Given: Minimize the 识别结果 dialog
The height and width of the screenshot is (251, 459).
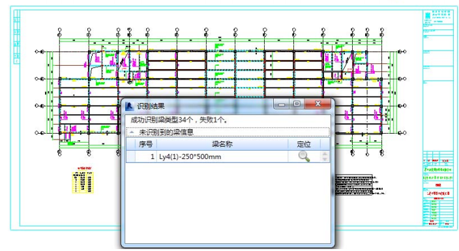Looking at the screenshot, I should [281, 104].
